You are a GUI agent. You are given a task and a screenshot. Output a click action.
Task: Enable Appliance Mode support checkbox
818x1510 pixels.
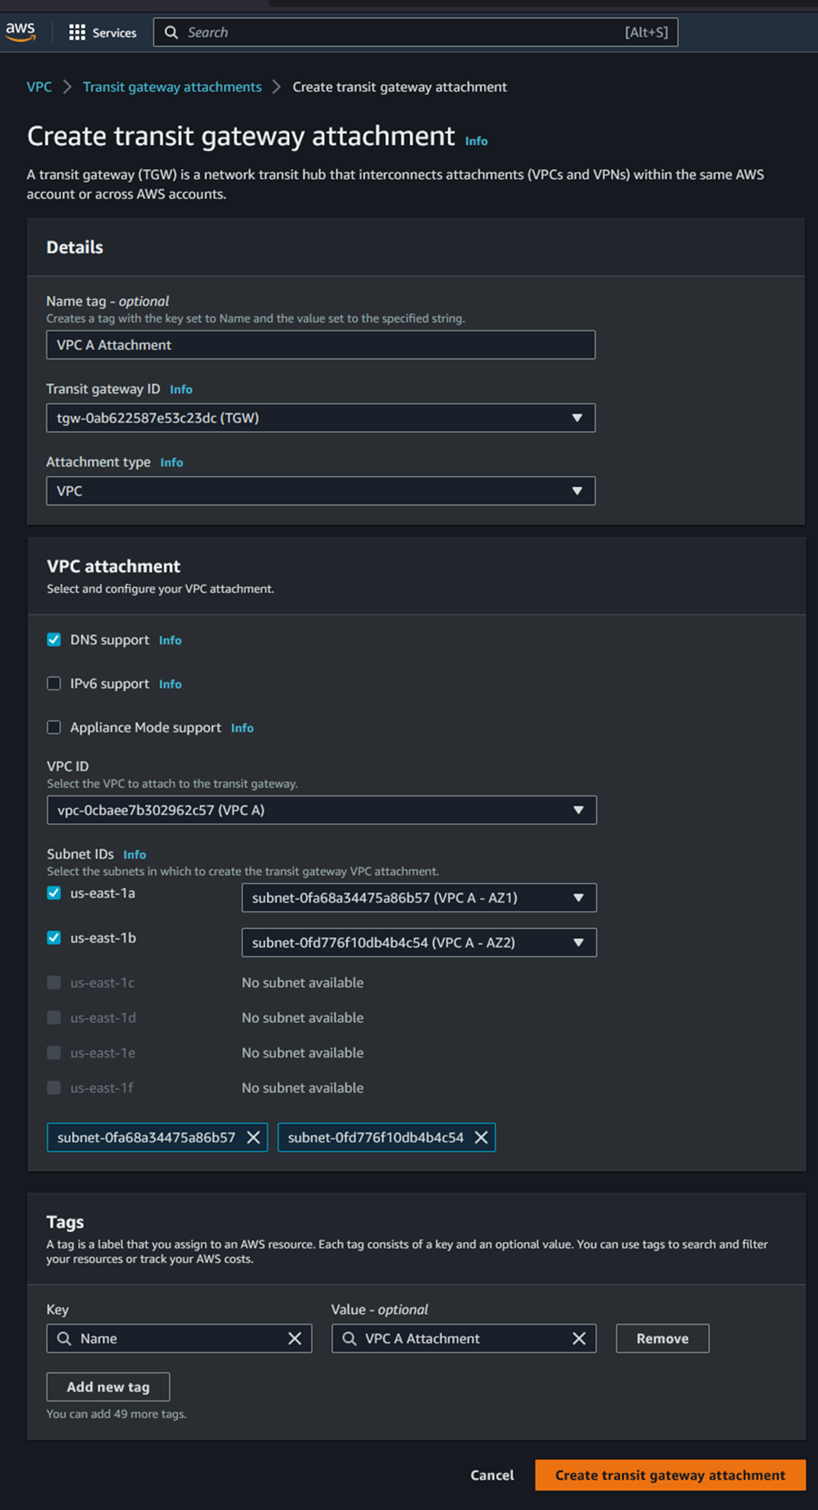(54, 727)
